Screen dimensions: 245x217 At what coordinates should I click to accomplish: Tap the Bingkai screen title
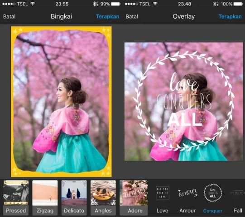click(62, 17)
